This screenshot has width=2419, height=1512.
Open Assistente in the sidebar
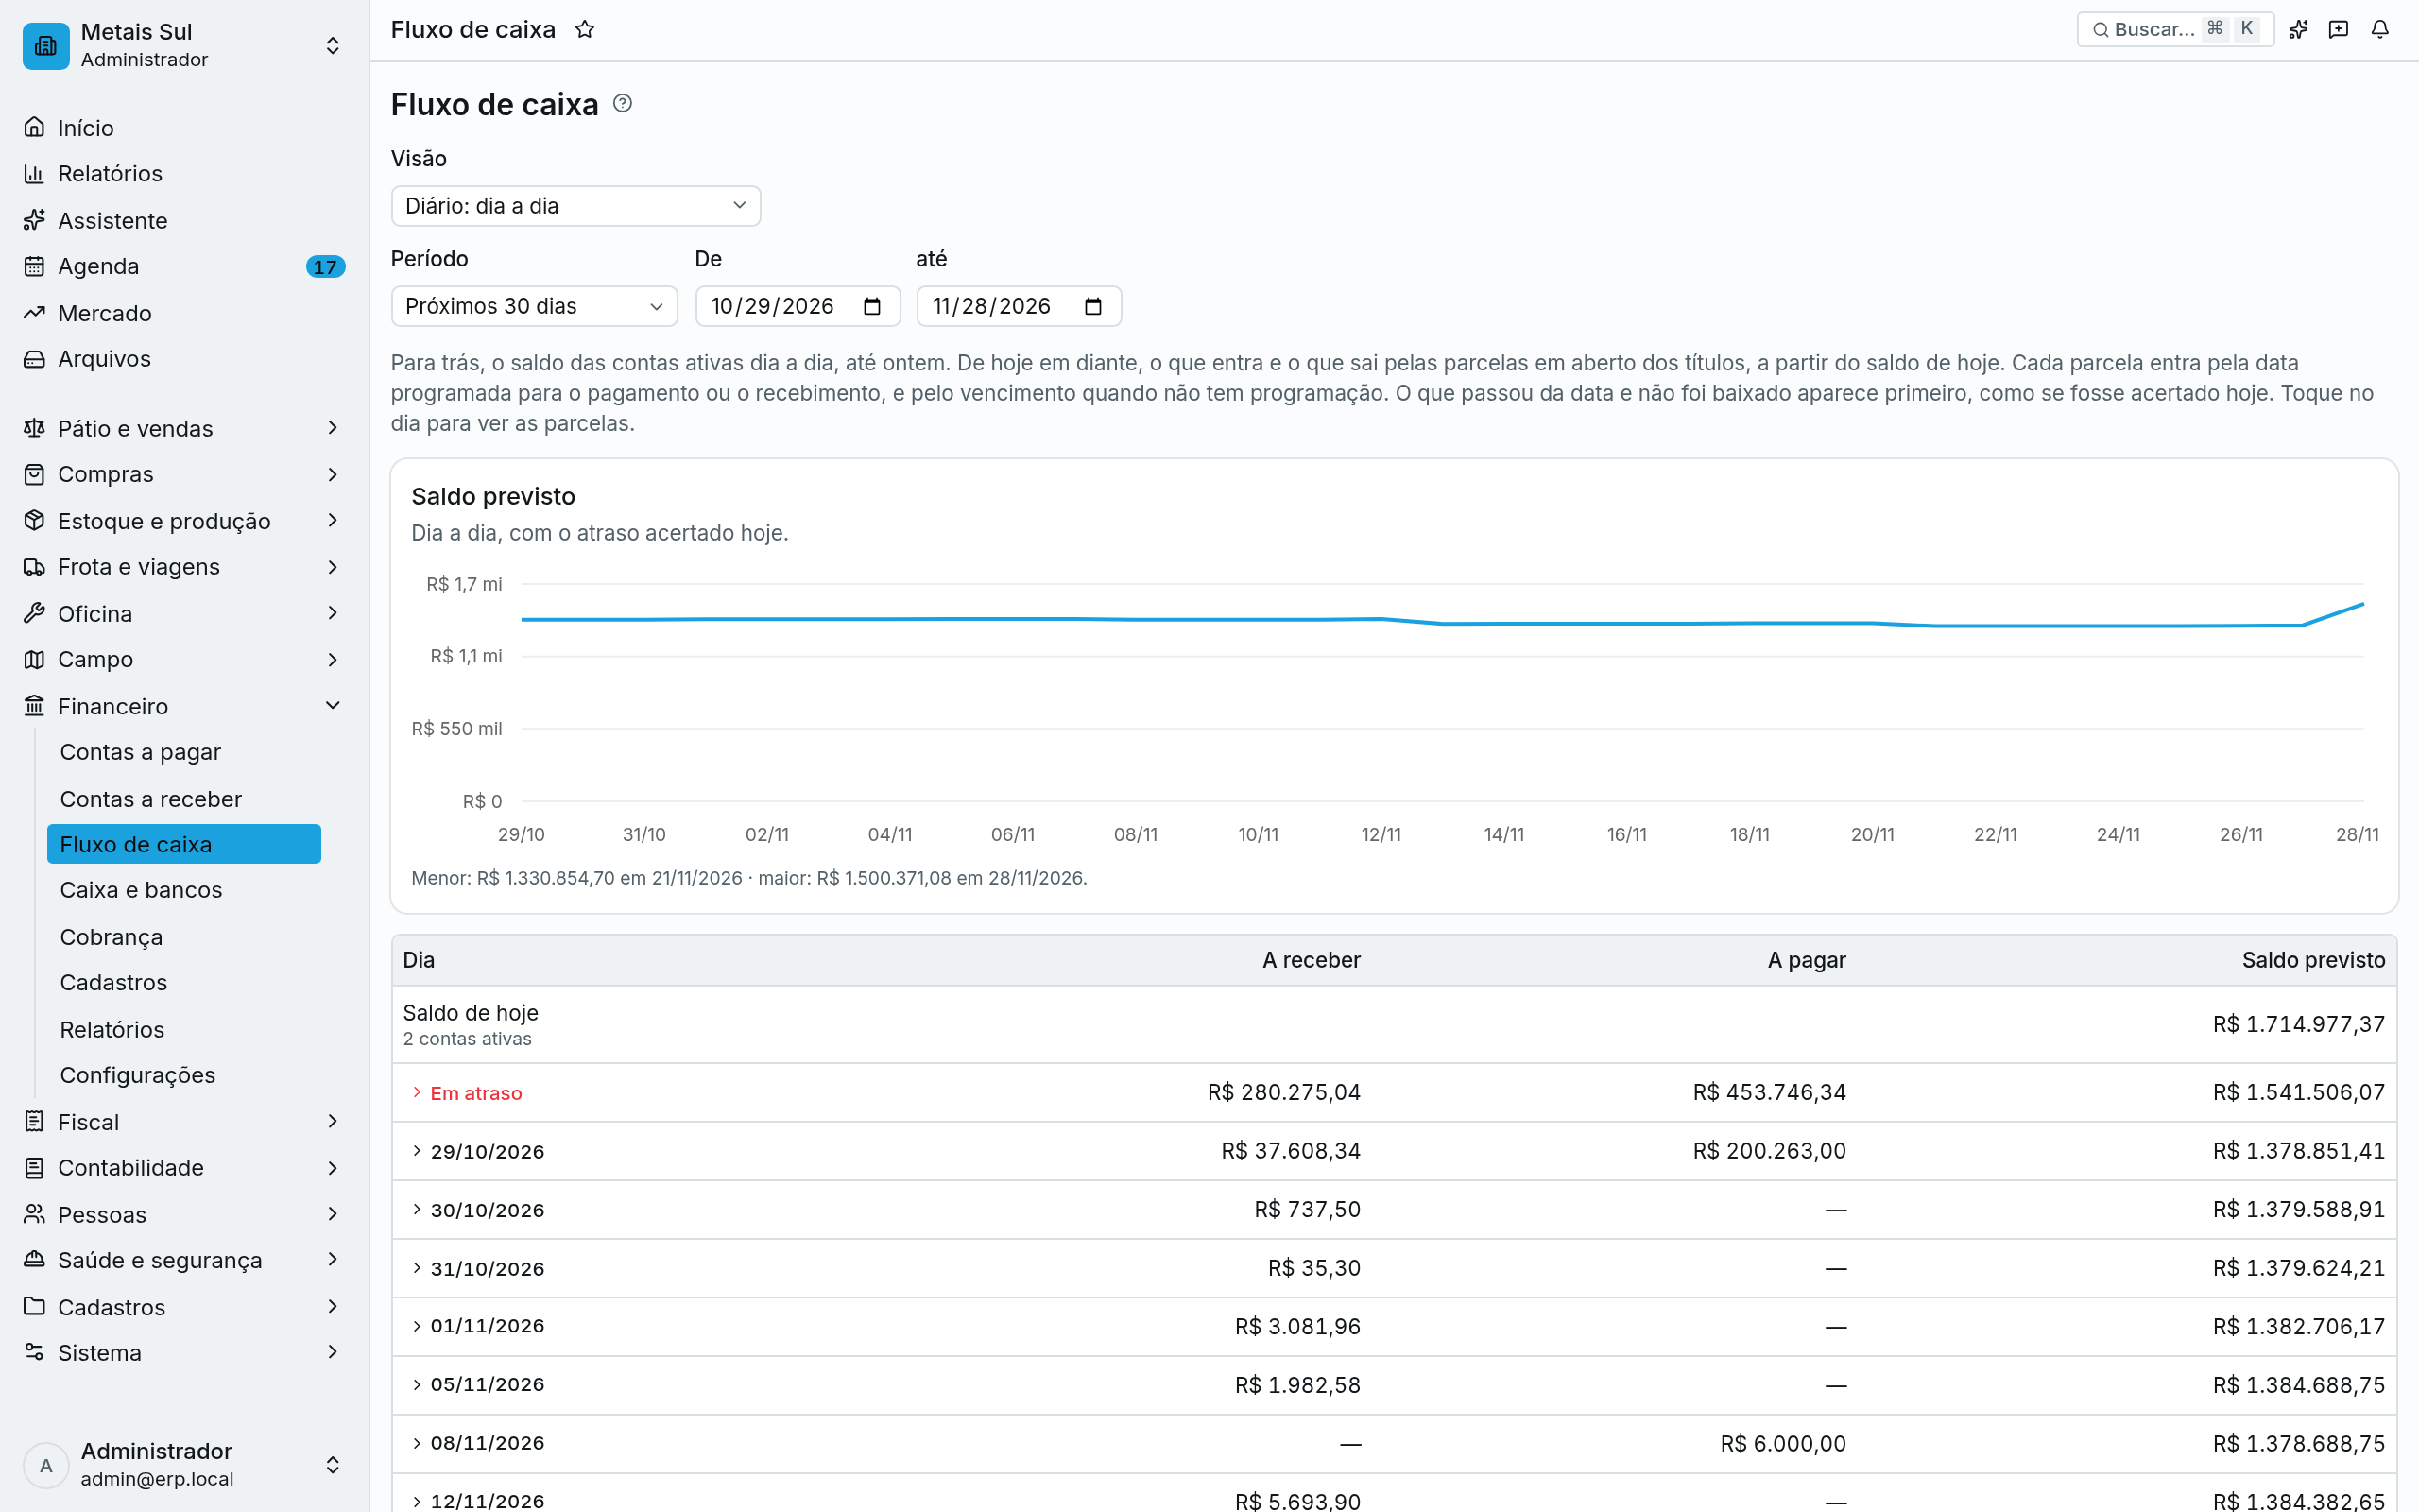coord(185,220)
